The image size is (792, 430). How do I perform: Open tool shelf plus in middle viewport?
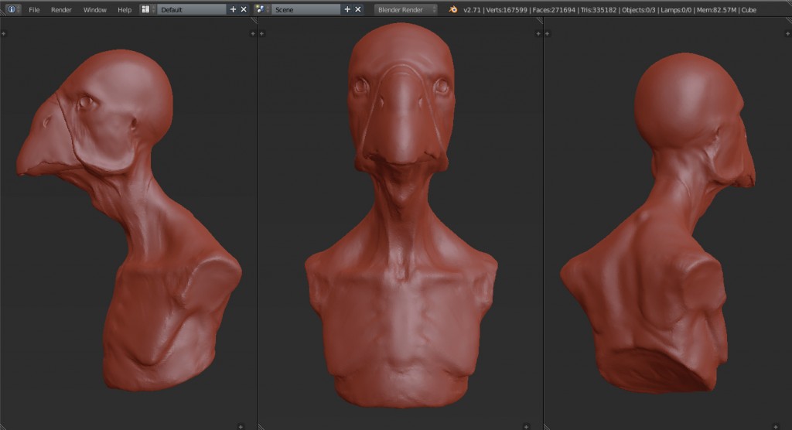261,33
